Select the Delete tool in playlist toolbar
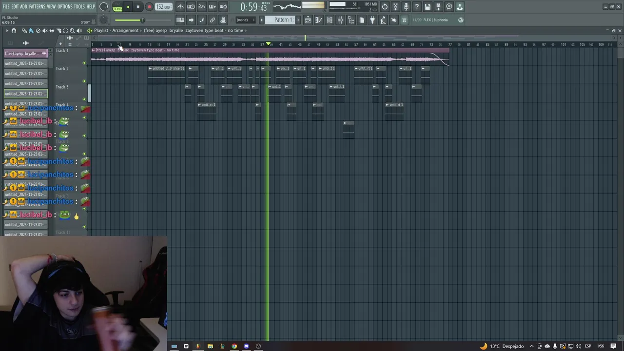This screenshot has height=351, width=624. (x=38, y=31)
